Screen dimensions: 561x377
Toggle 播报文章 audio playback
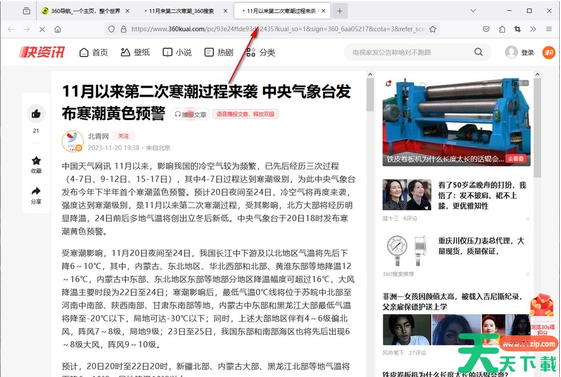pyautogui.click(x=191, y=115)
